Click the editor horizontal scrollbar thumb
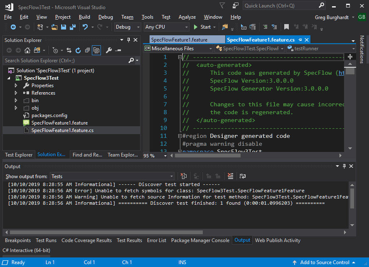This screenshot has height=267, width=369. (208, 155)
